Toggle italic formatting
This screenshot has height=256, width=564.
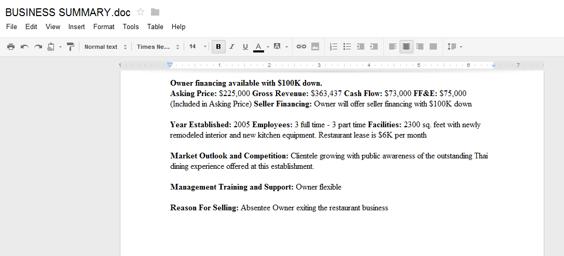tap(232, 47)
